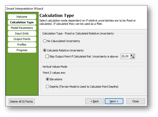The width and height of the screenshot is (158, 117).
Task: Open the Progress step
Action: 22,50
